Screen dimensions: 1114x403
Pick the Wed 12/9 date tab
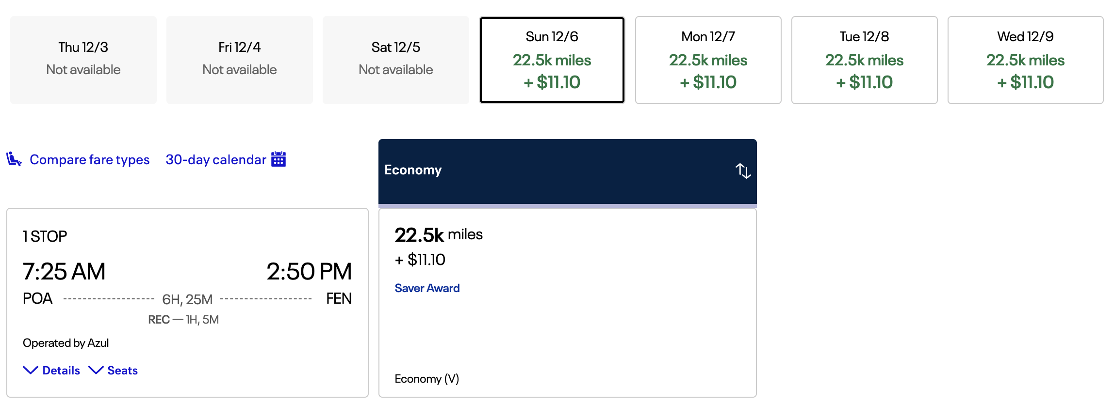[1025, 60]
